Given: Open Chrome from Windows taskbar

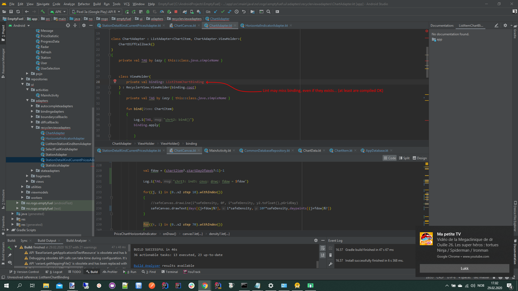Looking at the screenshot, I should pyautogui.click(x=205, y=286).
